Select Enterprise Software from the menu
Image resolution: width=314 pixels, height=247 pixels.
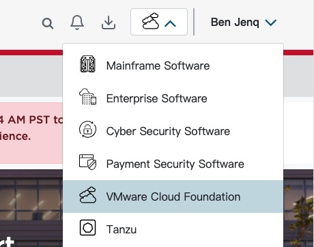tap(173, 98)
